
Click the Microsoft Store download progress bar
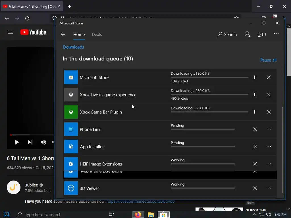coord(209,77)
